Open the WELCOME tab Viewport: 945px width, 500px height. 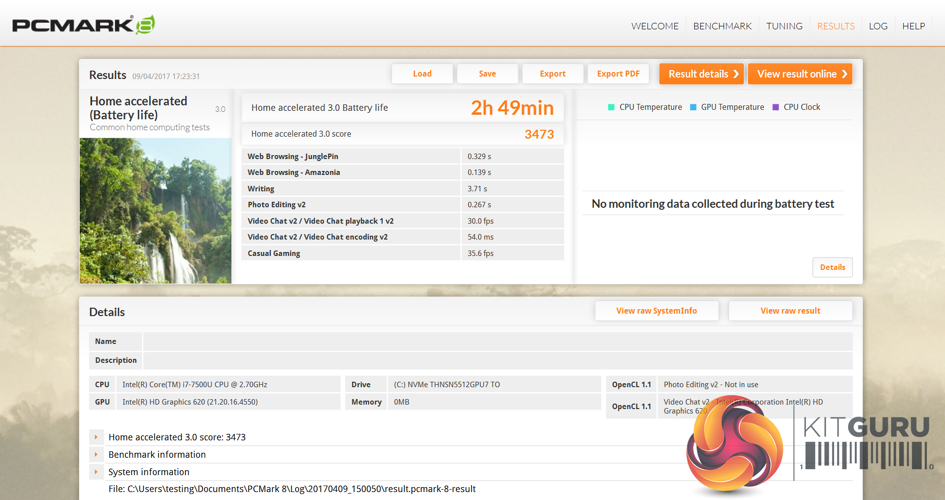(655, 26)
